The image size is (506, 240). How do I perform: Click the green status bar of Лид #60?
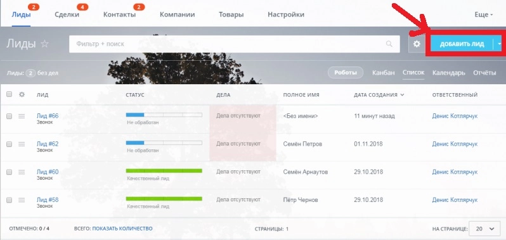164,171
